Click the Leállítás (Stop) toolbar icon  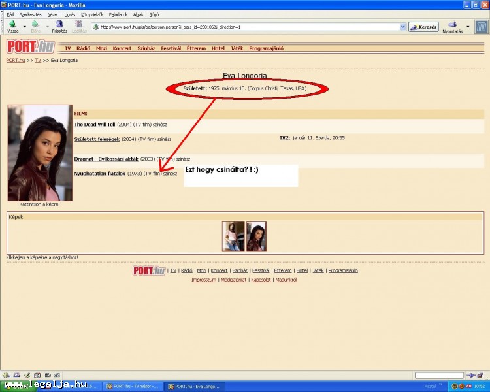tap(78, 24)
